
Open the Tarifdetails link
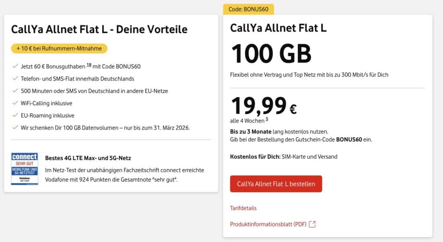click(243, 208)
